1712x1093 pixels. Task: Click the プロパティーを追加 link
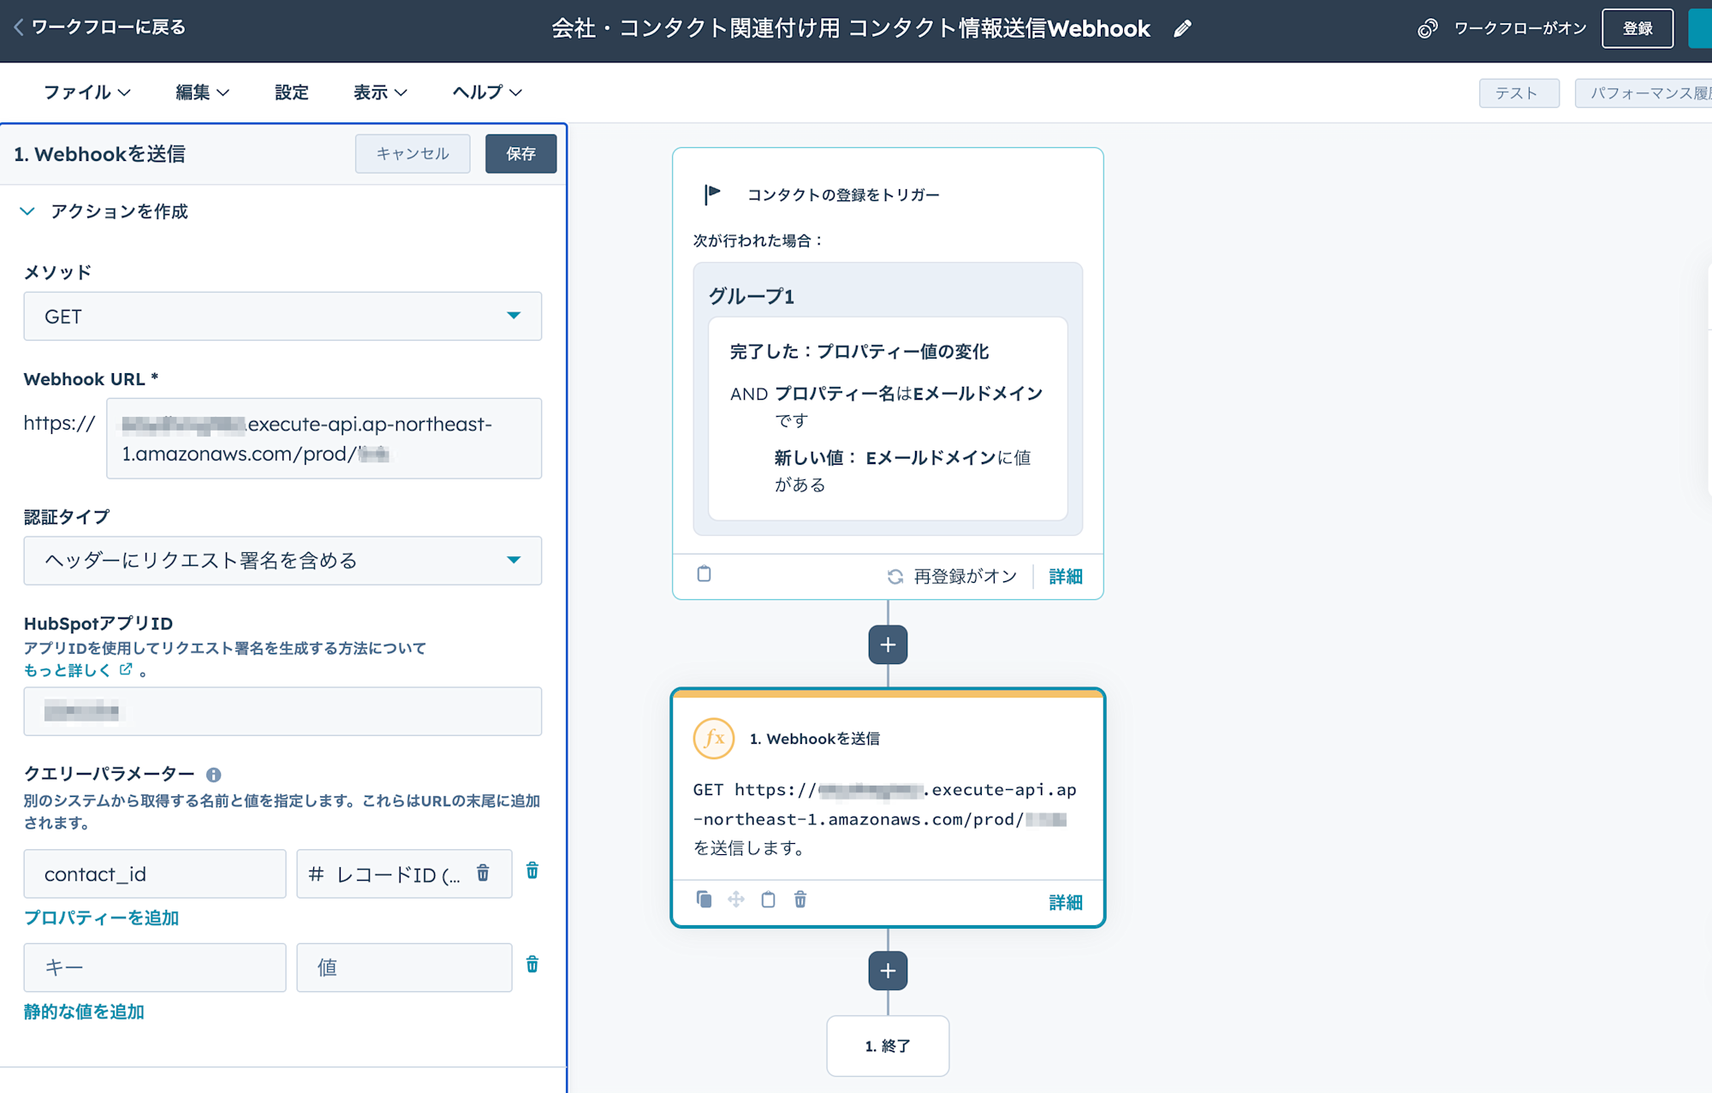pos(101,918)
